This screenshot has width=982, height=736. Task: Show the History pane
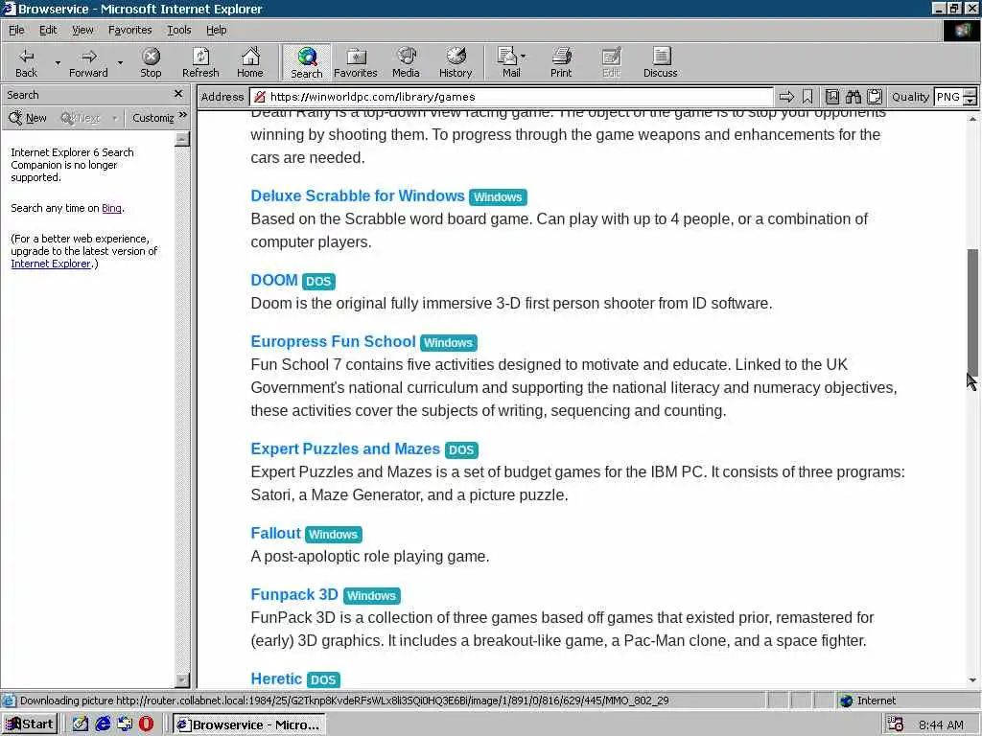pos(456,62)
